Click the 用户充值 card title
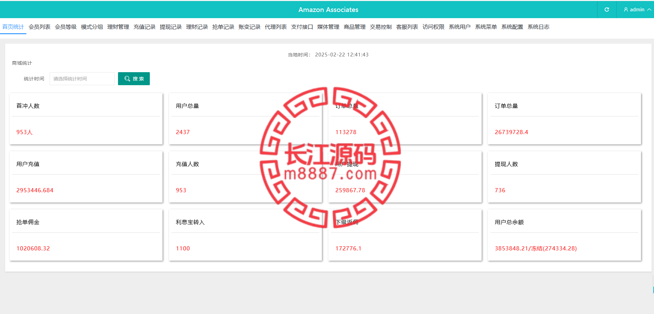This screenshot has height=314, width=654. coord(28,164)
